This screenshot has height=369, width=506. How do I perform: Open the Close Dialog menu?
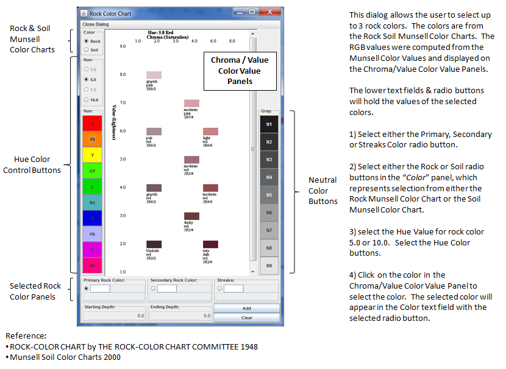point(96,24)
